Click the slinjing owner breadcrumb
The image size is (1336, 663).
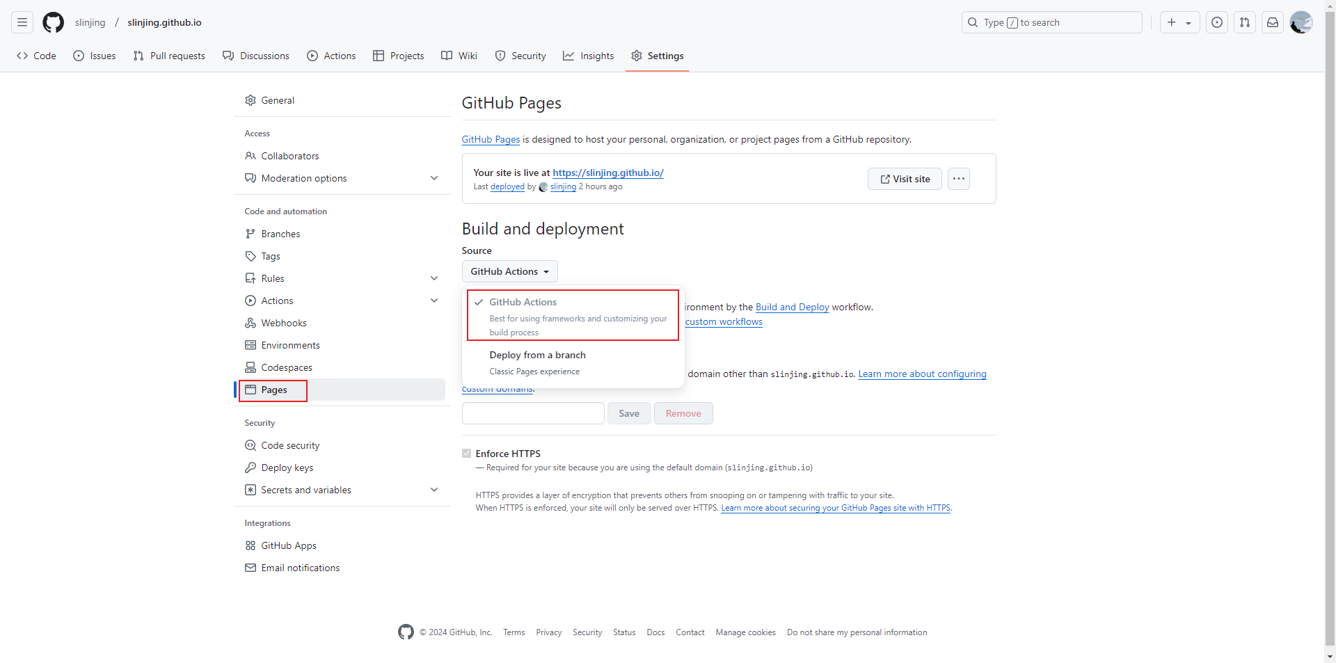tap(90, 22)
